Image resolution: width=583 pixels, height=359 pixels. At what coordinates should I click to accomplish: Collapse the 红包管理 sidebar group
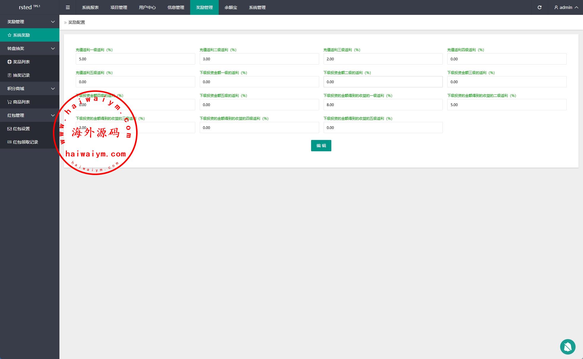coord(30,115)
